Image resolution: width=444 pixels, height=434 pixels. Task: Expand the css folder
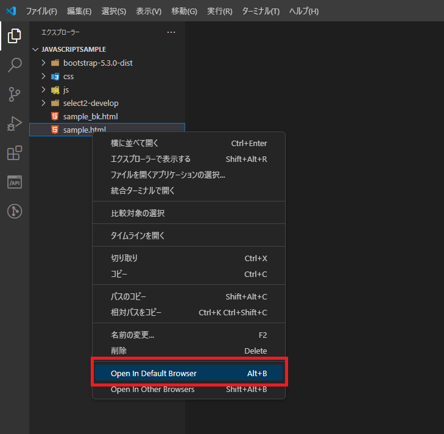tap(68, 77)
